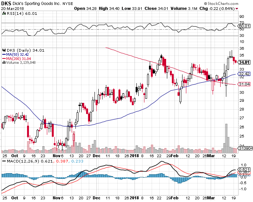This screenshot has width=253, height=202.
Task: Click the RSI mountain icon beside RSI(14)
Action: 4,13
